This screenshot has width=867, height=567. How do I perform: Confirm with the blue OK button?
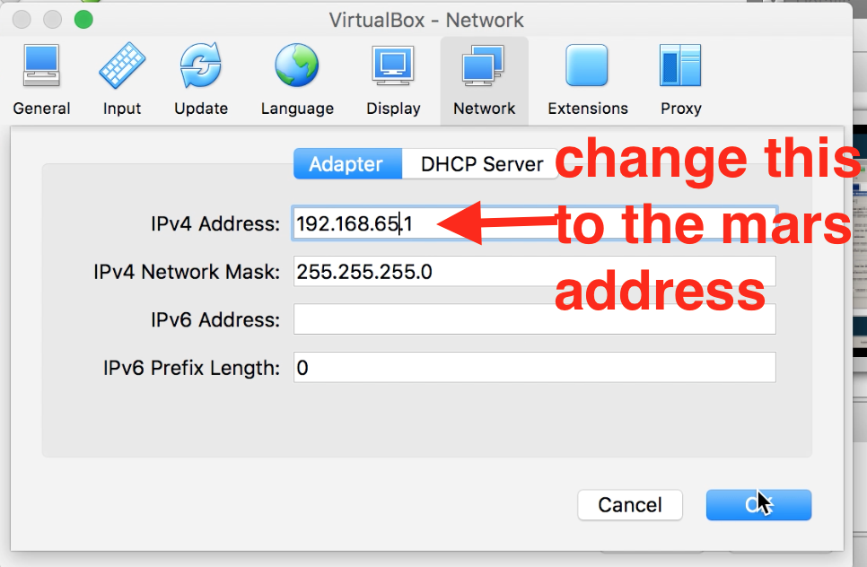click(758, 505)
